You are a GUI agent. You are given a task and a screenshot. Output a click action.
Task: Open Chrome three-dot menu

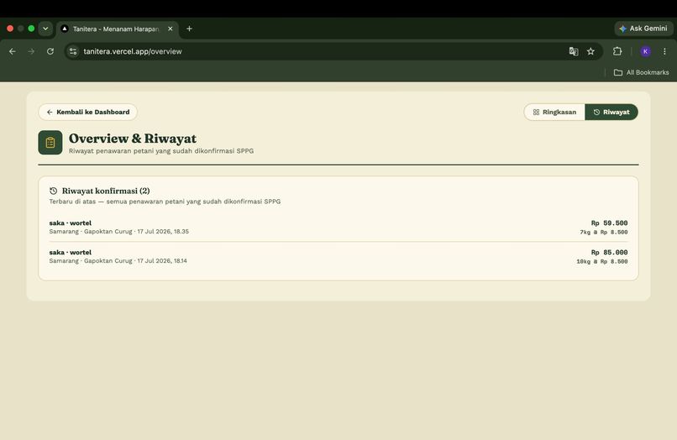pyautogui.click(x=664, y=51)
